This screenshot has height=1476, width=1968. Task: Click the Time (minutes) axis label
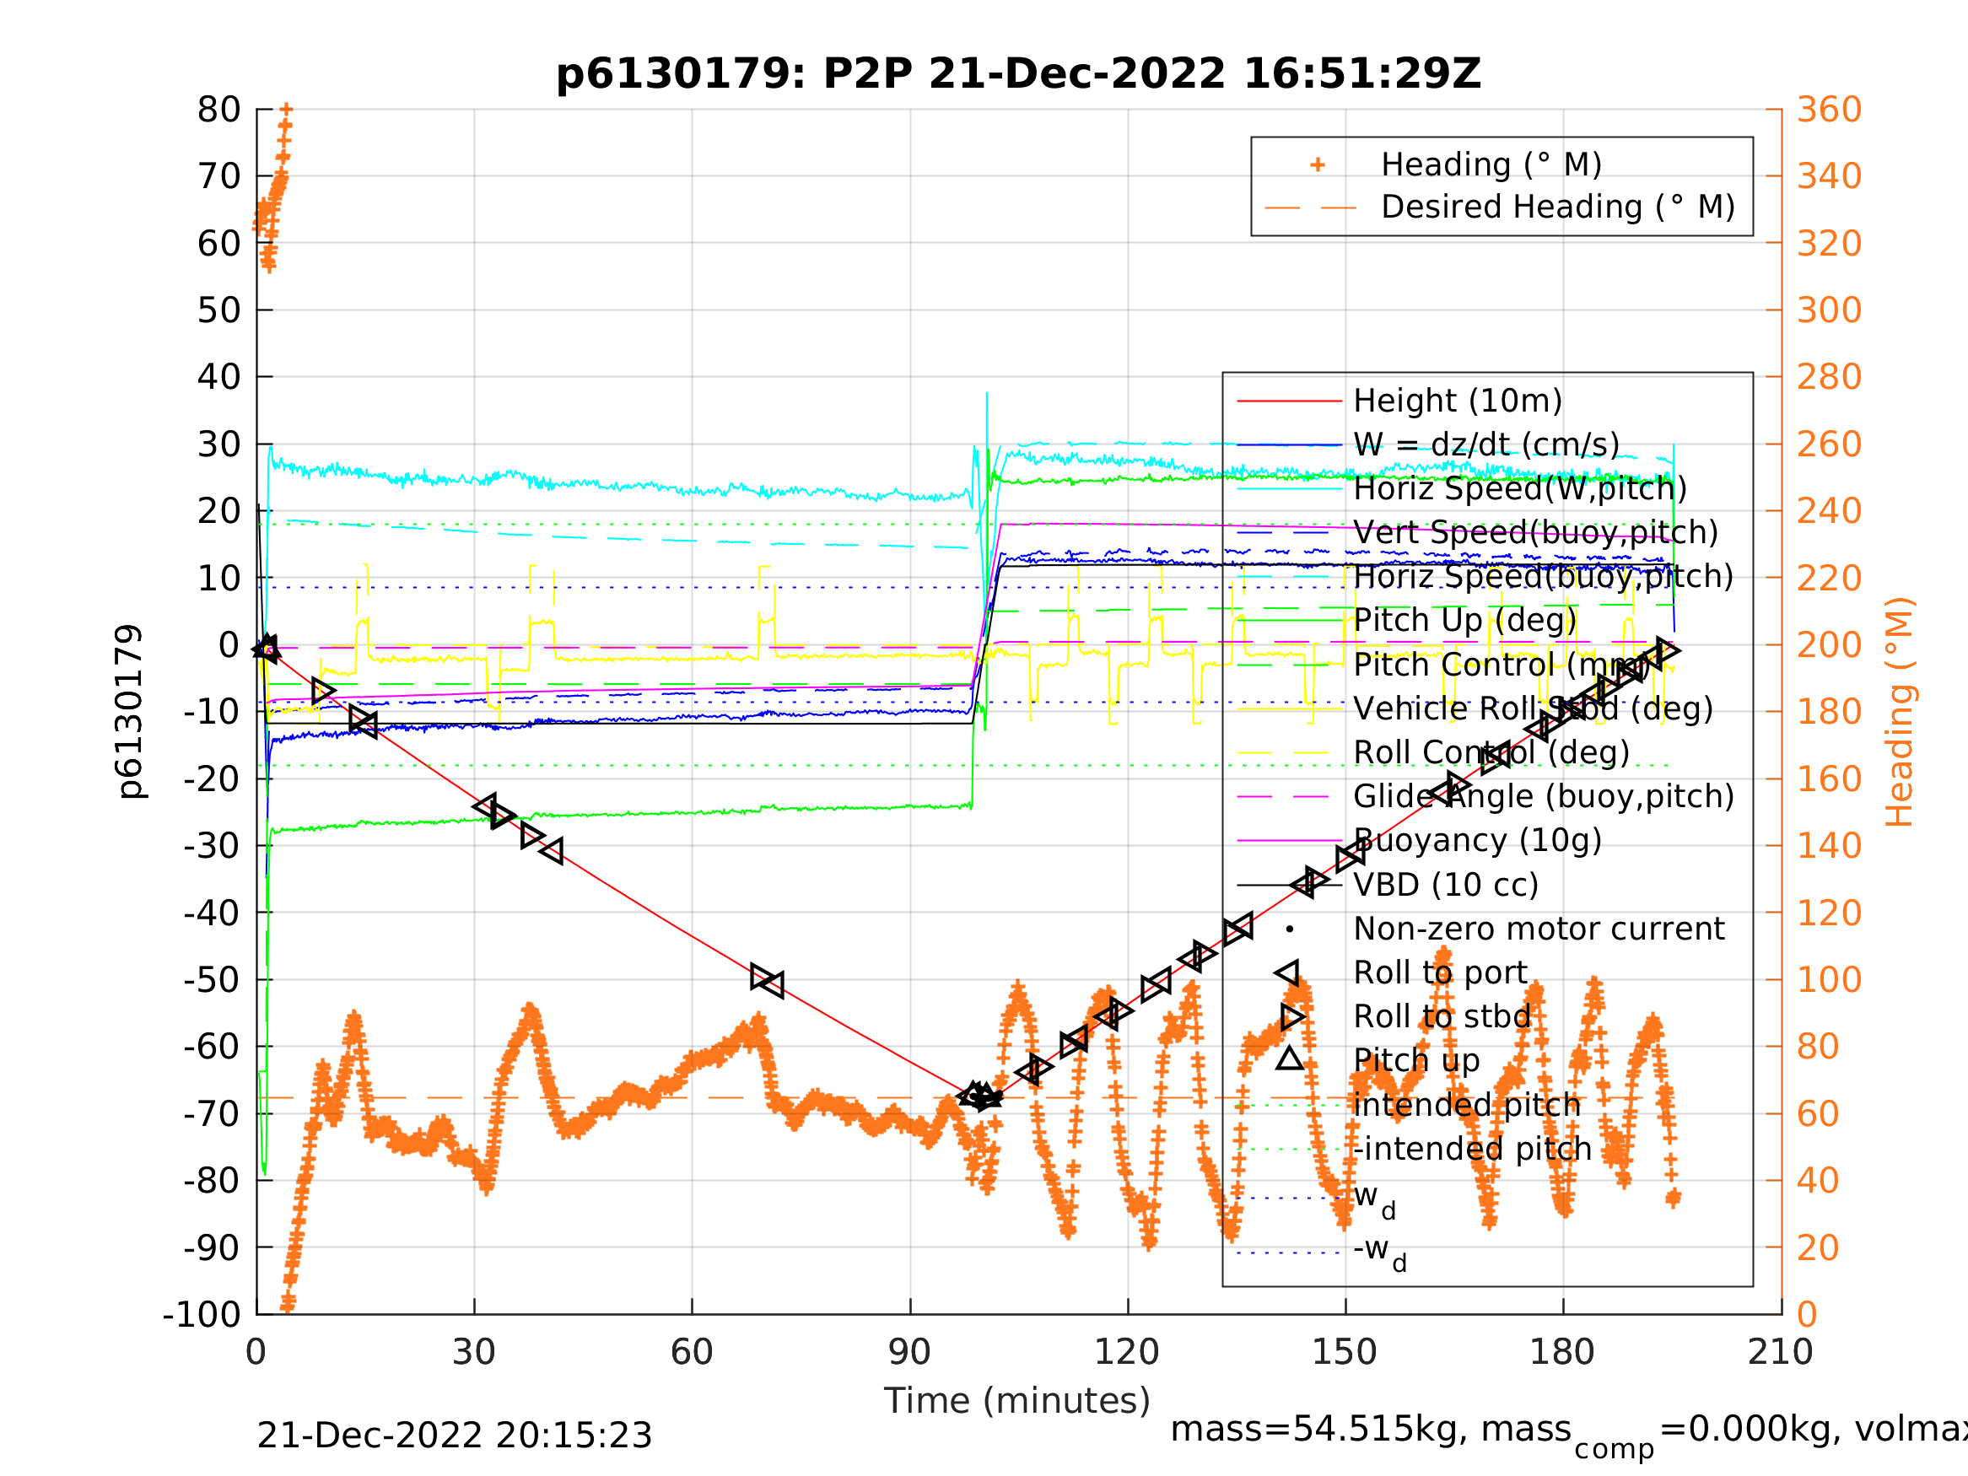1017,1401
